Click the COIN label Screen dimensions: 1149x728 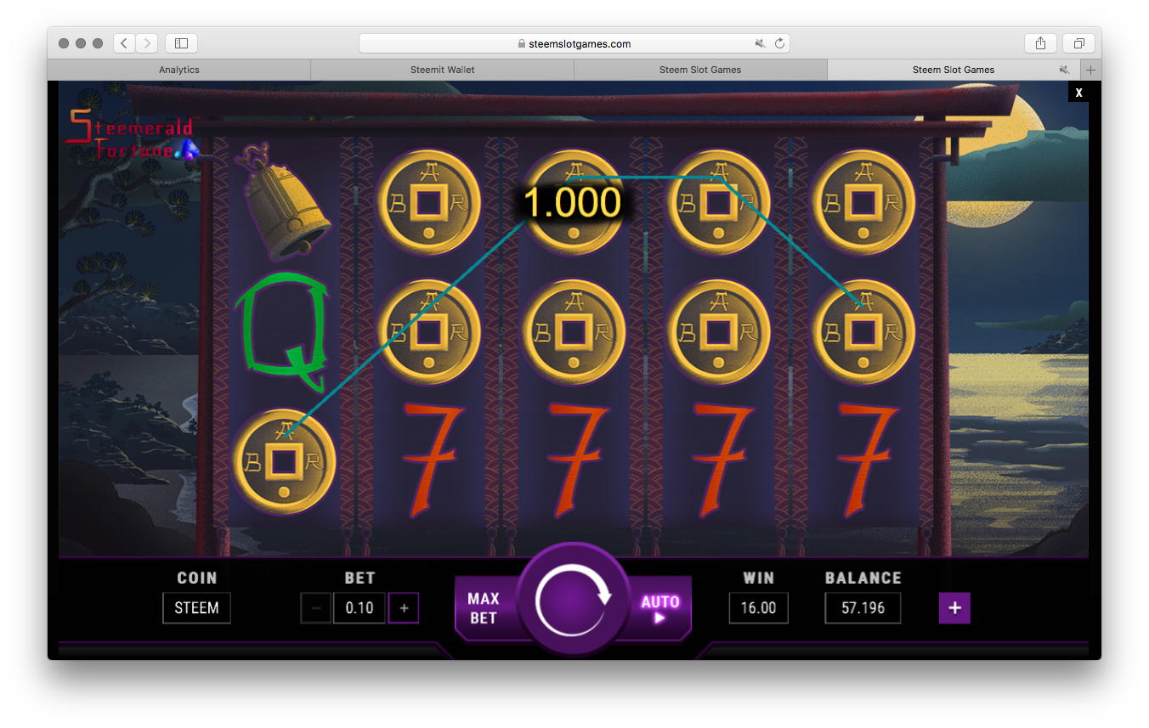pyautogui.click(x=197, y=578)
